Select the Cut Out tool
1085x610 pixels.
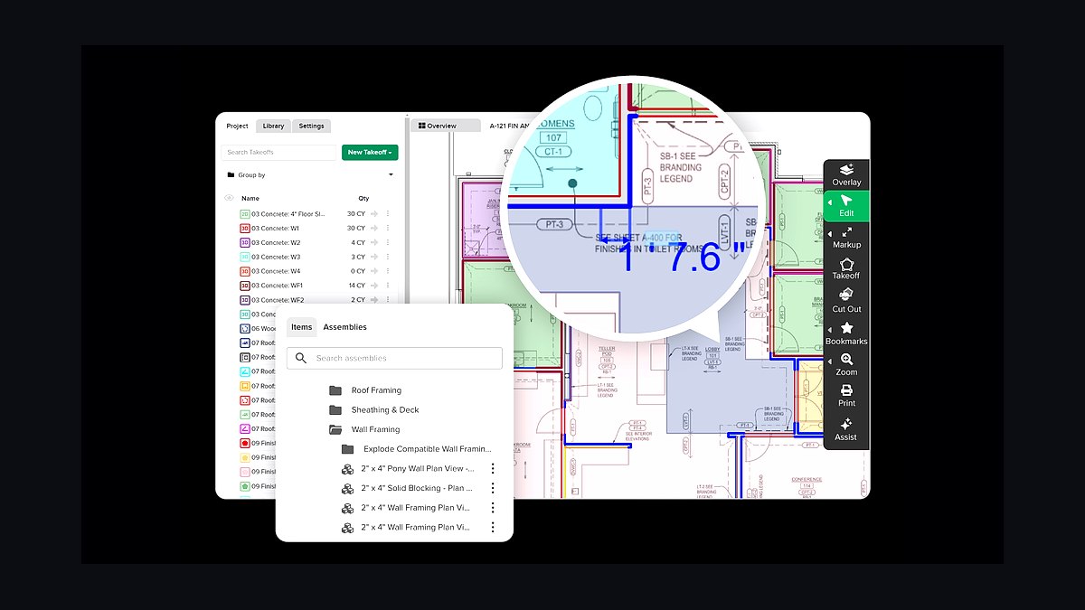click(x=846, y=301)
